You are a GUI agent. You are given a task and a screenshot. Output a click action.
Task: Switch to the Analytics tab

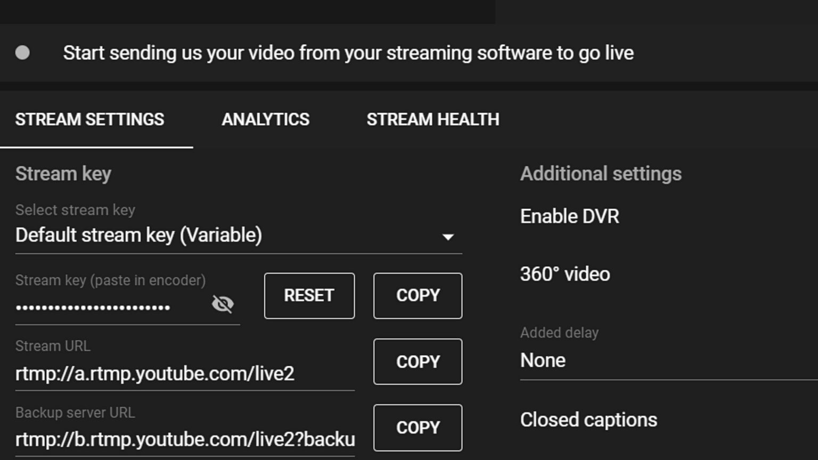coord(265,119)
